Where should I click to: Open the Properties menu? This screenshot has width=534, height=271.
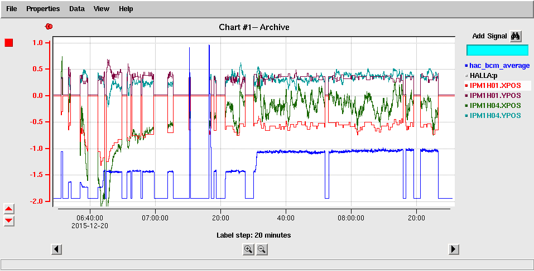click(x=43, y=9)
